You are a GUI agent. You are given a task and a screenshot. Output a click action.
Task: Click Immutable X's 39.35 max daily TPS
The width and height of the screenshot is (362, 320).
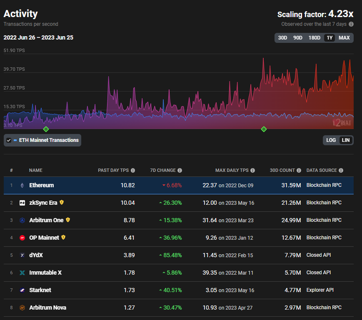210,273
